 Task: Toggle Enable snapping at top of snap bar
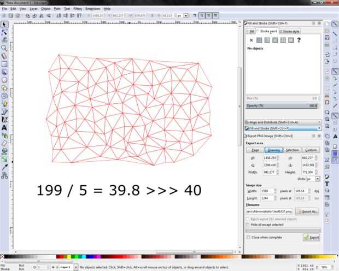335,24
